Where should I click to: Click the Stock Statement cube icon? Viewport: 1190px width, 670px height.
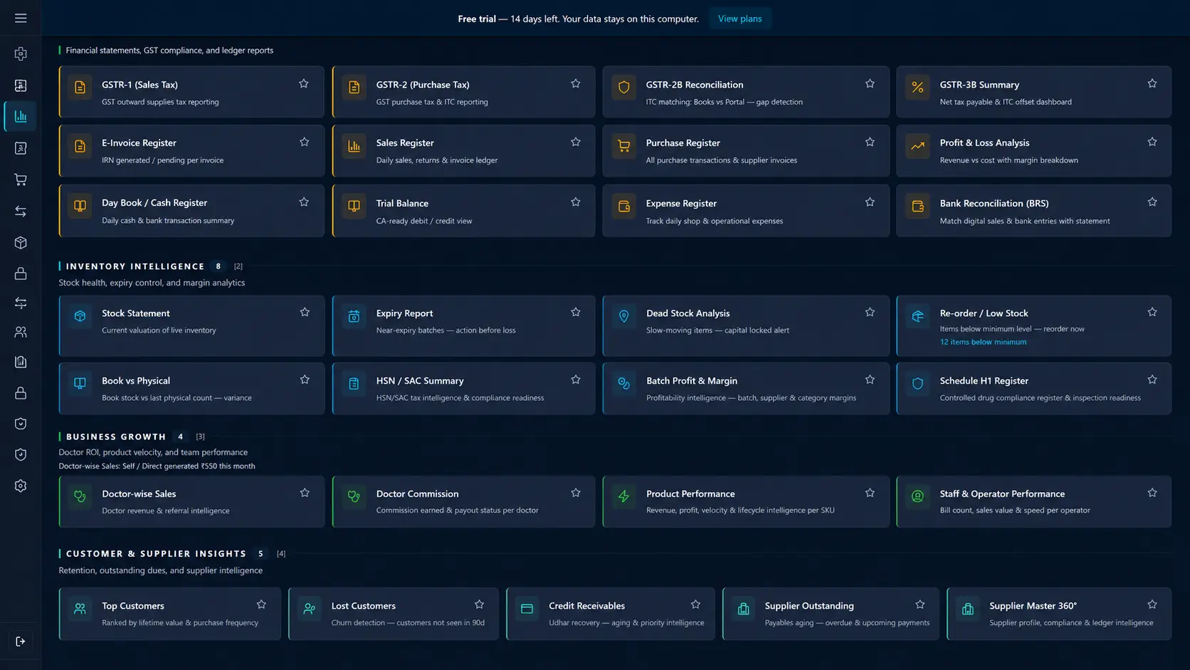(x=80, y=316)
